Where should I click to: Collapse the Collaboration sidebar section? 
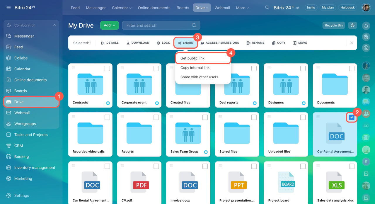click(x=54, y=25)
